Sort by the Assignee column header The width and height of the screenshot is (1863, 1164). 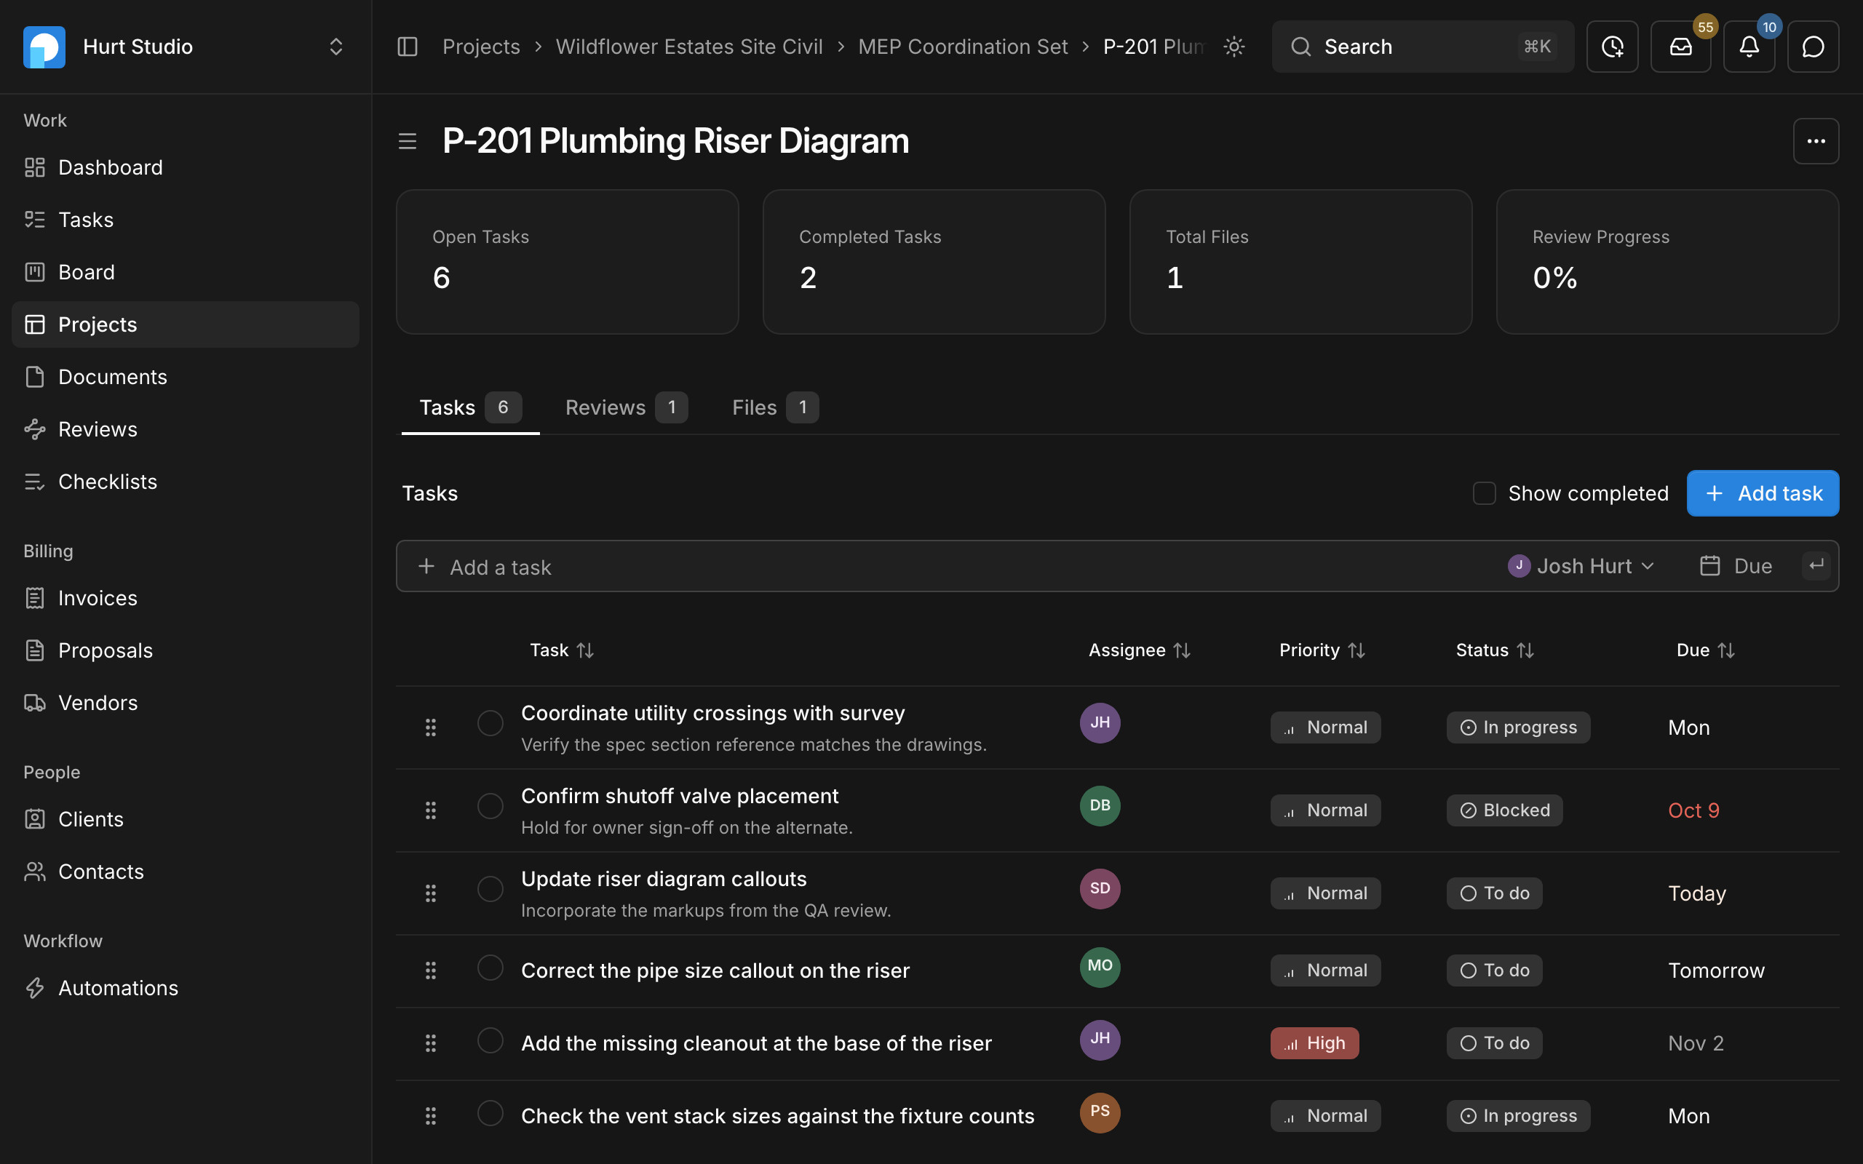tap(1140, 650)
